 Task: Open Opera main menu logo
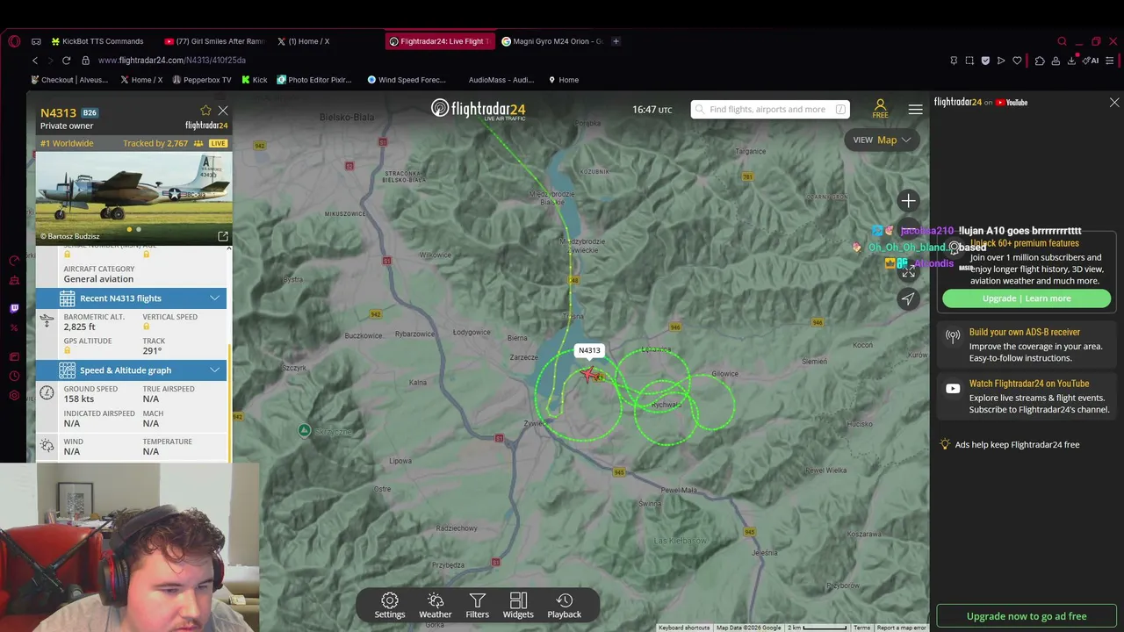point(14,41)
